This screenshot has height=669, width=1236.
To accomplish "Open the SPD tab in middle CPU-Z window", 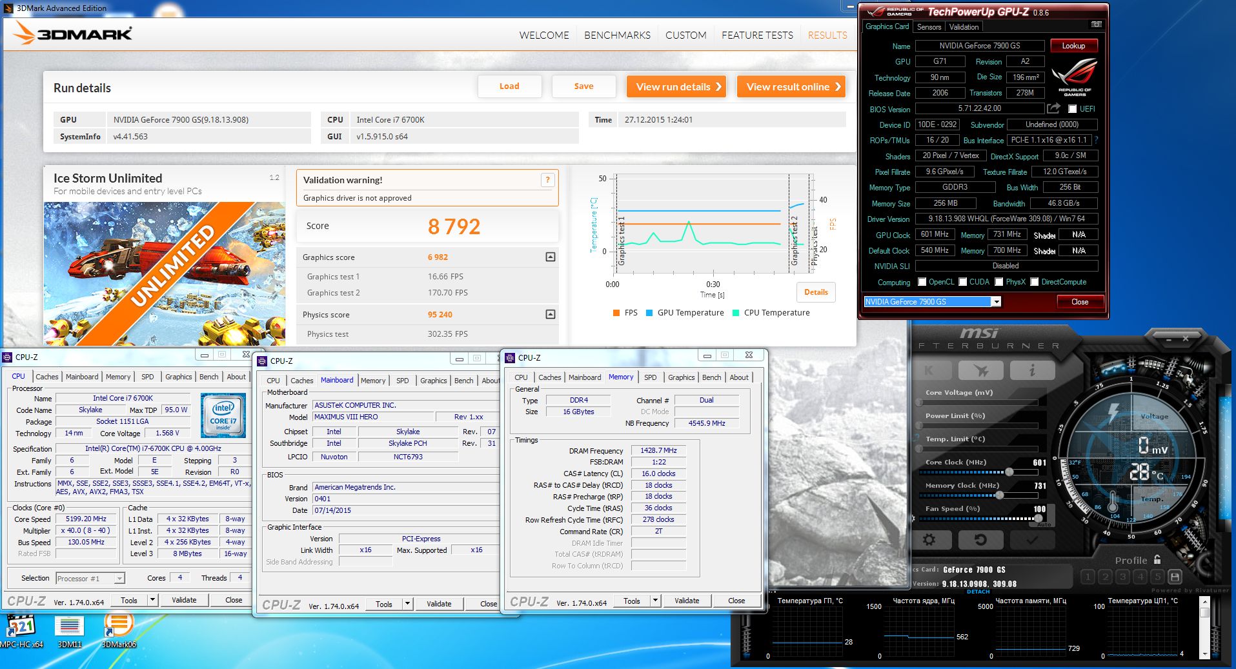I will [403, 381].
